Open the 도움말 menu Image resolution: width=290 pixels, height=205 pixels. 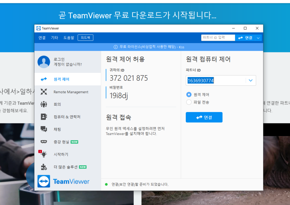(x=69, y=38)
